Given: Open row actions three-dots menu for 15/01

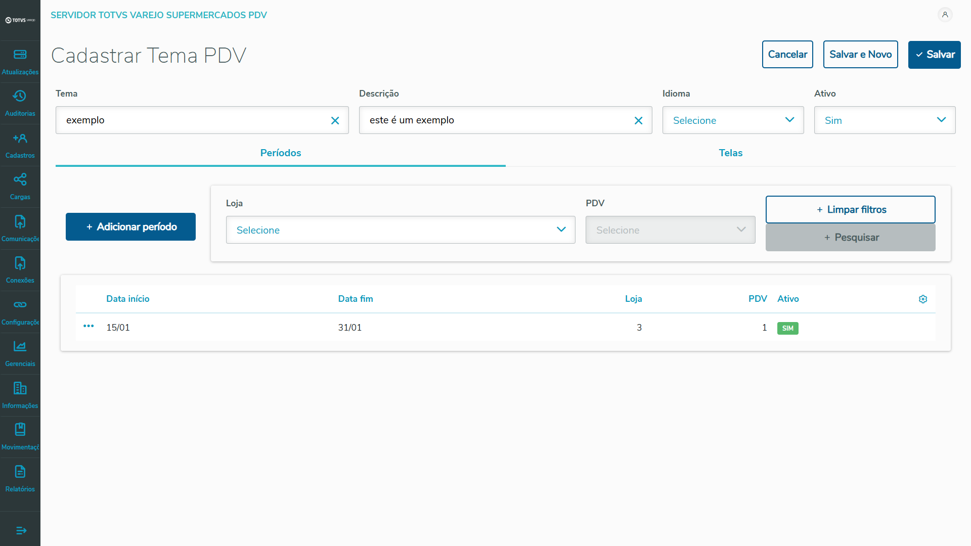Looking at the screenshot, I should click(89, 326).
